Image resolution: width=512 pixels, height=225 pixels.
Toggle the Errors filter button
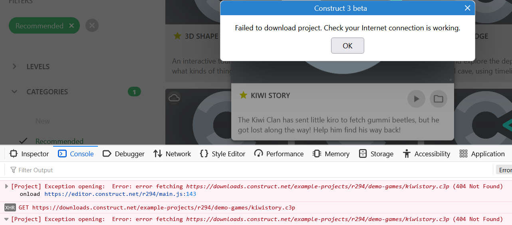[504, 170]
